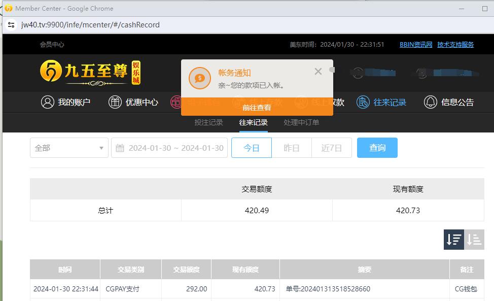This screenshot has height=301, width=494.
Task: Click the 查询 search button
Action: [377, 148]
